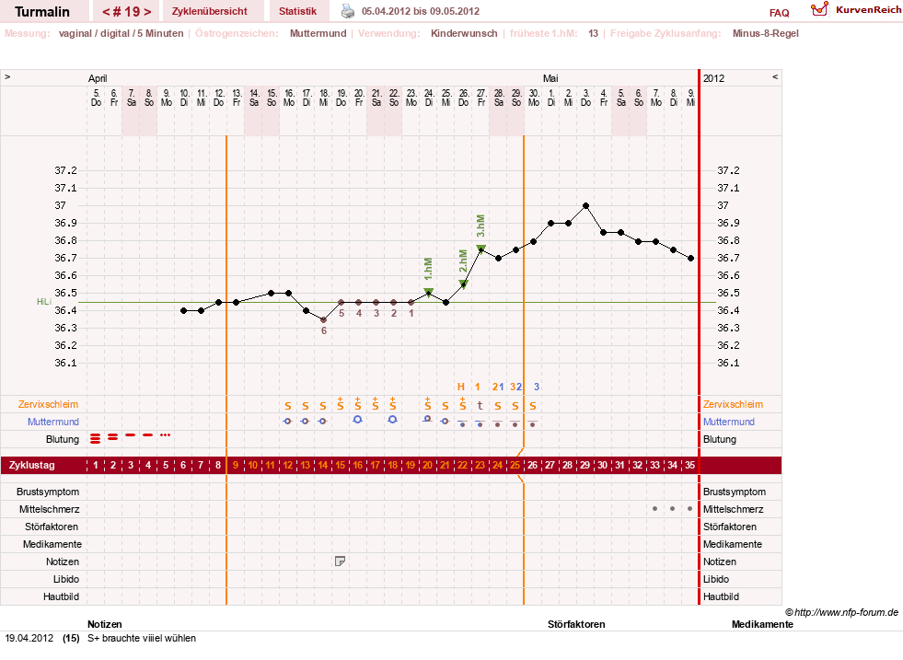Viewport: 903px width, 660px height.
Task: Click the single-bar bleeding symbol on cycle day 3
Action: (x=130, y=434)
